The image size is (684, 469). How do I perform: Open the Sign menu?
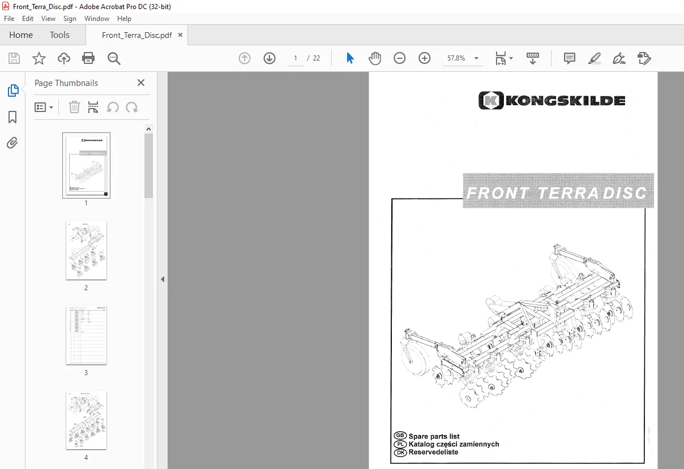pyautogui.click(x=70, y=19)
